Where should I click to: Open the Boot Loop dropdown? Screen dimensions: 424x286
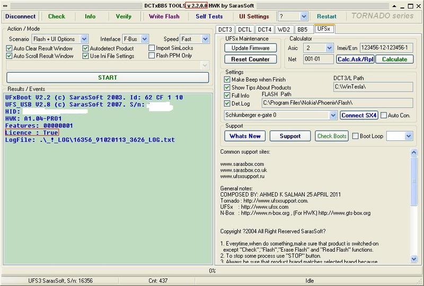click(x=409, y=136)
